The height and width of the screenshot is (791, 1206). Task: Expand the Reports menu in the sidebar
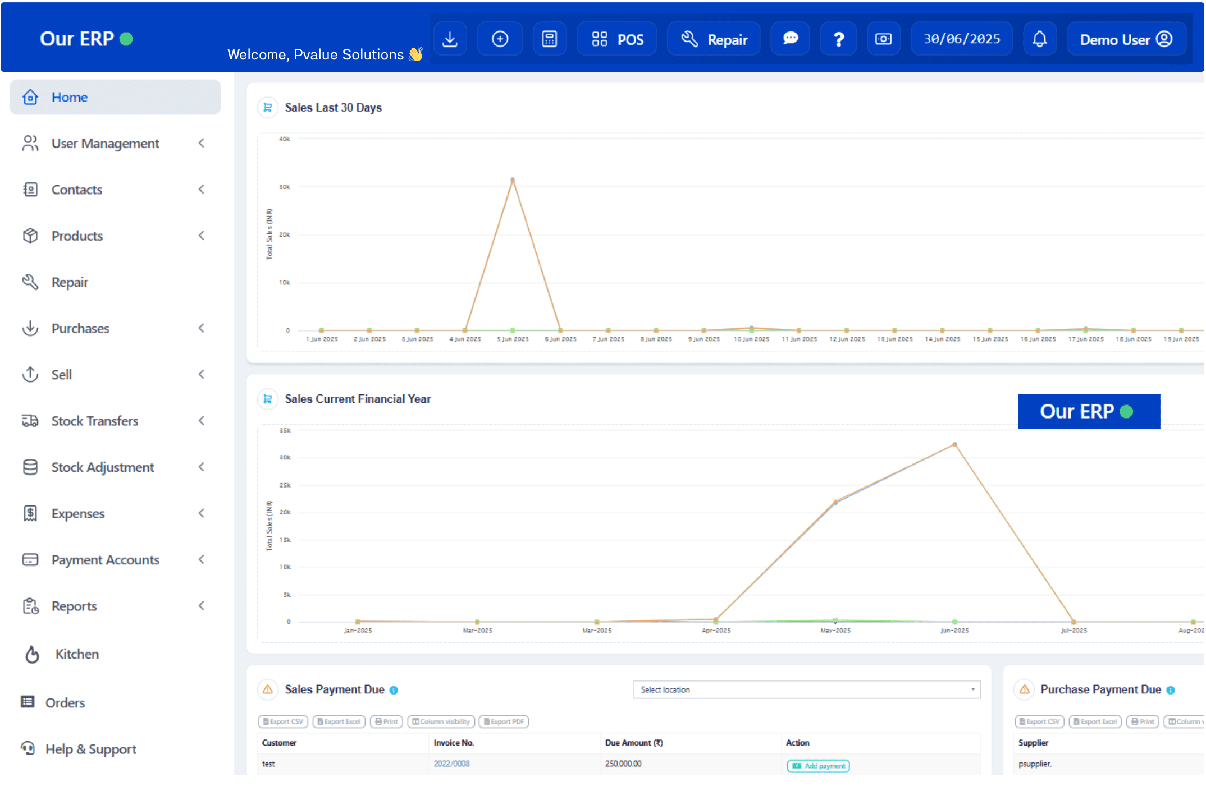[74, 606]
